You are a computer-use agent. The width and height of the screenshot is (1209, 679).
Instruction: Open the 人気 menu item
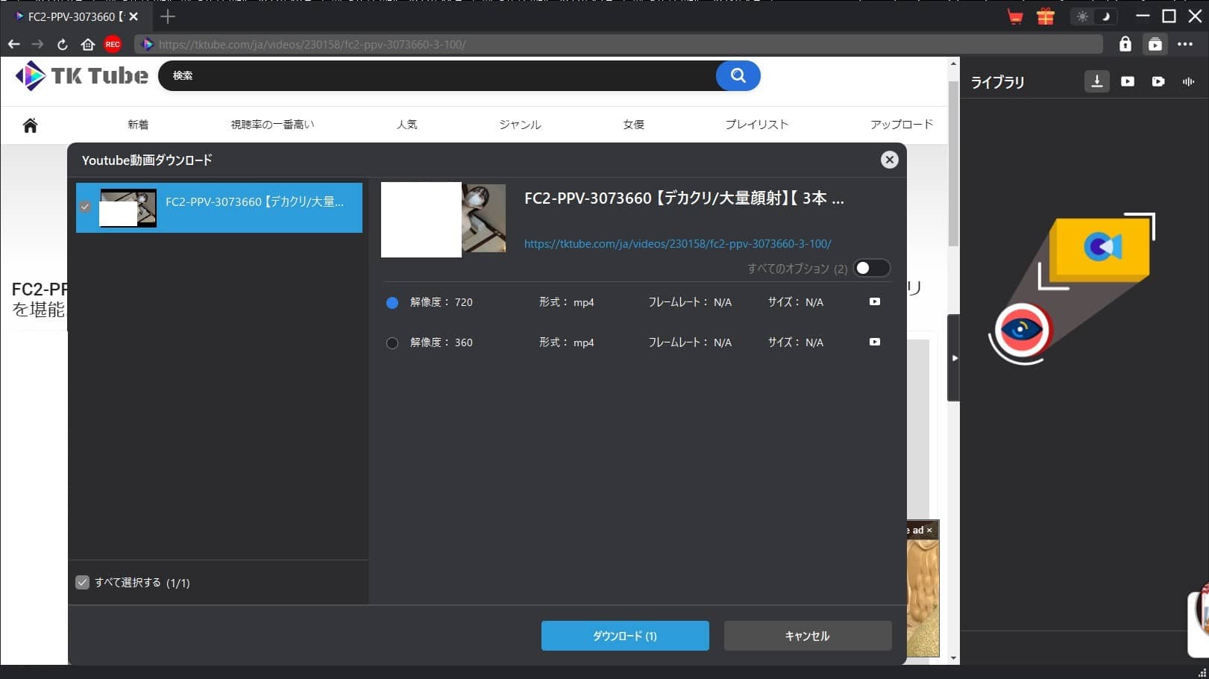coord(406,125)
